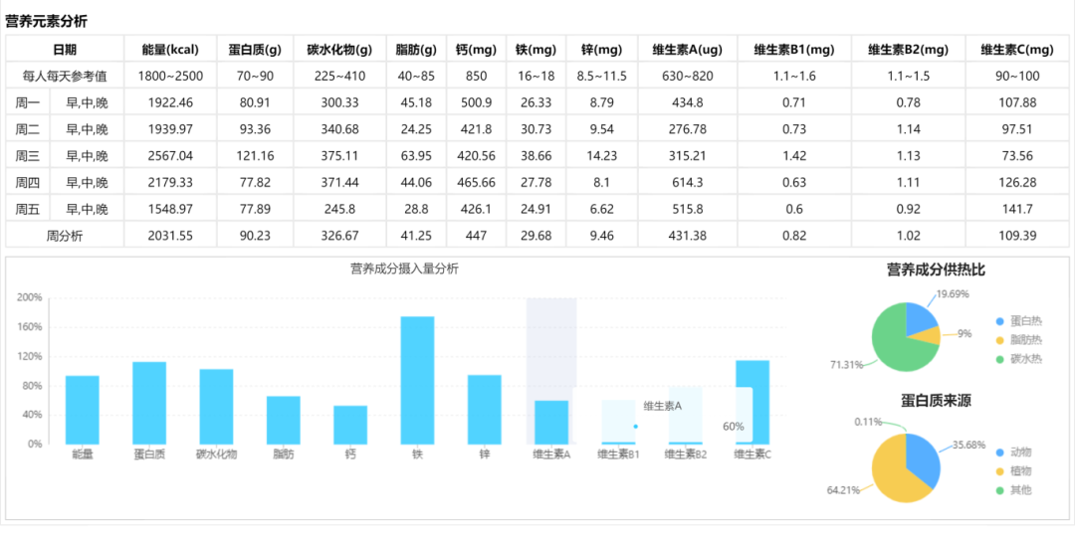Click the 614.3 vitamin A cell
1075x543 pixels.
(688, 183)
